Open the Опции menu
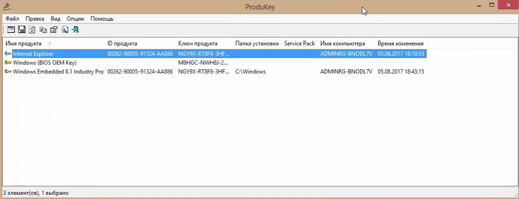Viewport: 519px width, 199px height. pos(75,19)
